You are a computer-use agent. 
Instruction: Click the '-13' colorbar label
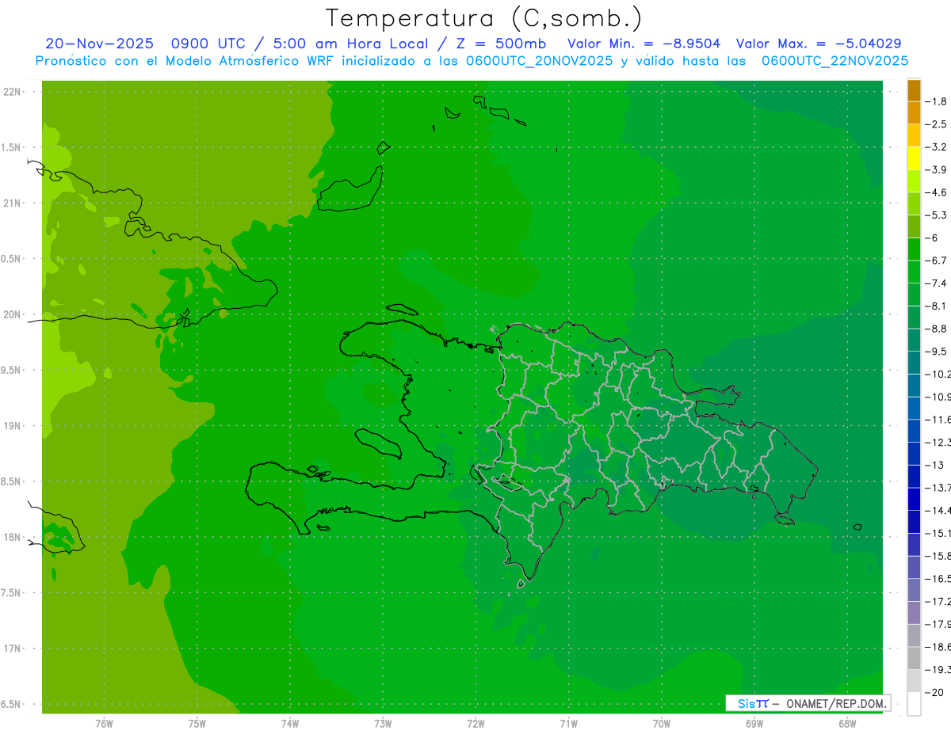pyautogui.click(x=935, y=465)
